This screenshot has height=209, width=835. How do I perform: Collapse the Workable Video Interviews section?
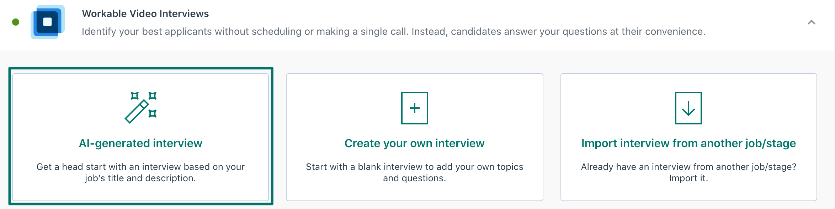point(812,22)
